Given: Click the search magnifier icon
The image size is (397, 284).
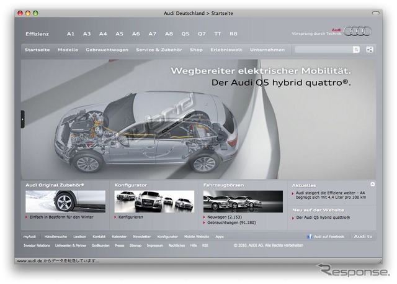Looking at the screenshot, I should 356,50.
